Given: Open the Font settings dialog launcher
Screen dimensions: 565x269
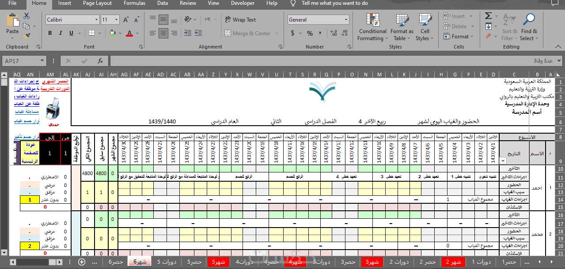Looking at the screenshot, I should pyautogui.click(x=142, y=47).
